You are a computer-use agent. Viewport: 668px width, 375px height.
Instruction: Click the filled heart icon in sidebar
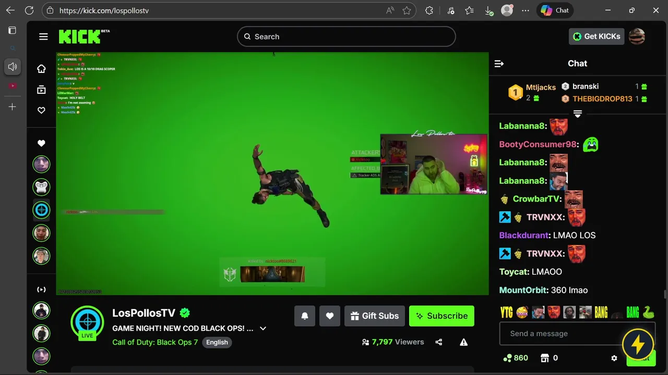[x=41, y=143]
